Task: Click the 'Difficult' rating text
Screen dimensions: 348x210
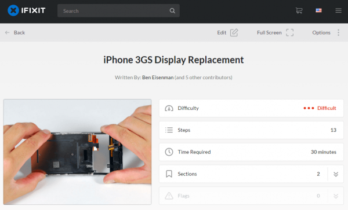Action: coord(327,108)
